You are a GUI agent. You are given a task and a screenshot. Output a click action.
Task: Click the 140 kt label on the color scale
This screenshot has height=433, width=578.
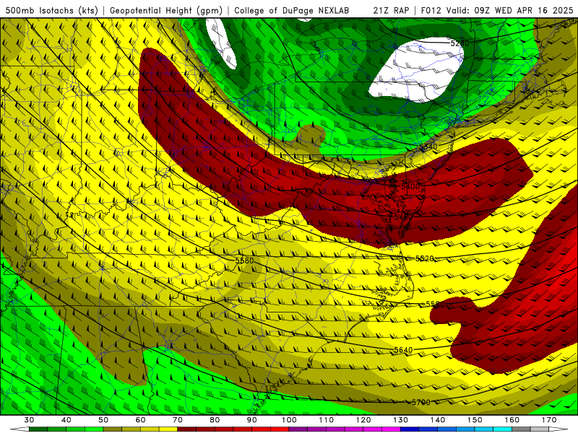[x=438, y=420]
